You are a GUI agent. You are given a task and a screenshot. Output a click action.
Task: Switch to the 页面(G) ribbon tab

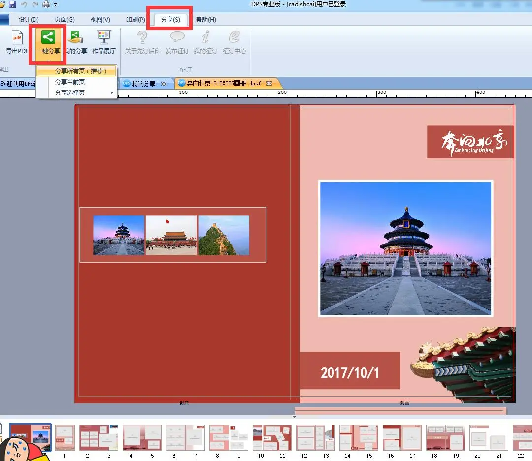(64, 20)
